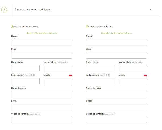
Task: Click the recipient Miasto input field
Action: point(133,81)
